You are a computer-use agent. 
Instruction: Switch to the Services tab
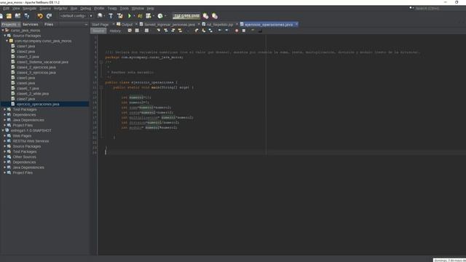(x=31, y=24)
